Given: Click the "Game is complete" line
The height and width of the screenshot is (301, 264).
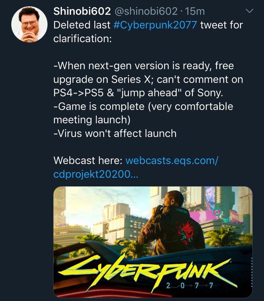Looking at the screenshot, I should (x=143, y=106).
